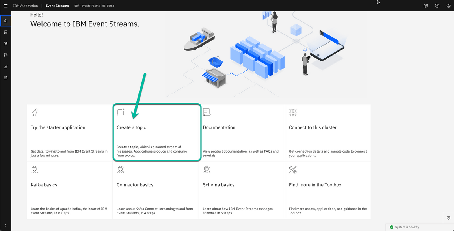Click the rocket icon on Connect to this cluster
Screen dimensions: 454x231
click(293, 112)
